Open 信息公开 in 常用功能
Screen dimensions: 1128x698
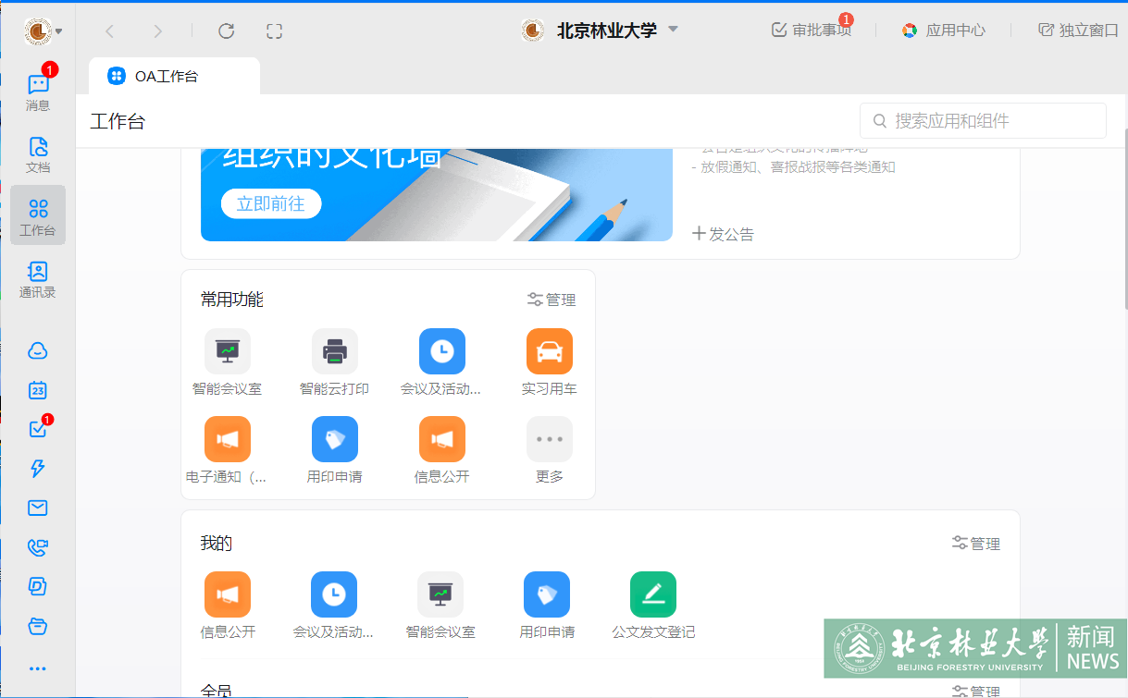441,451
